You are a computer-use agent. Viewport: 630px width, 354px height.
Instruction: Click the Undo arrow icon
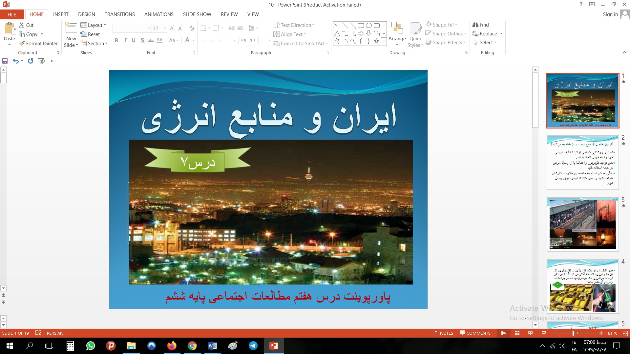pyautogui.click(x=15, y=61)
